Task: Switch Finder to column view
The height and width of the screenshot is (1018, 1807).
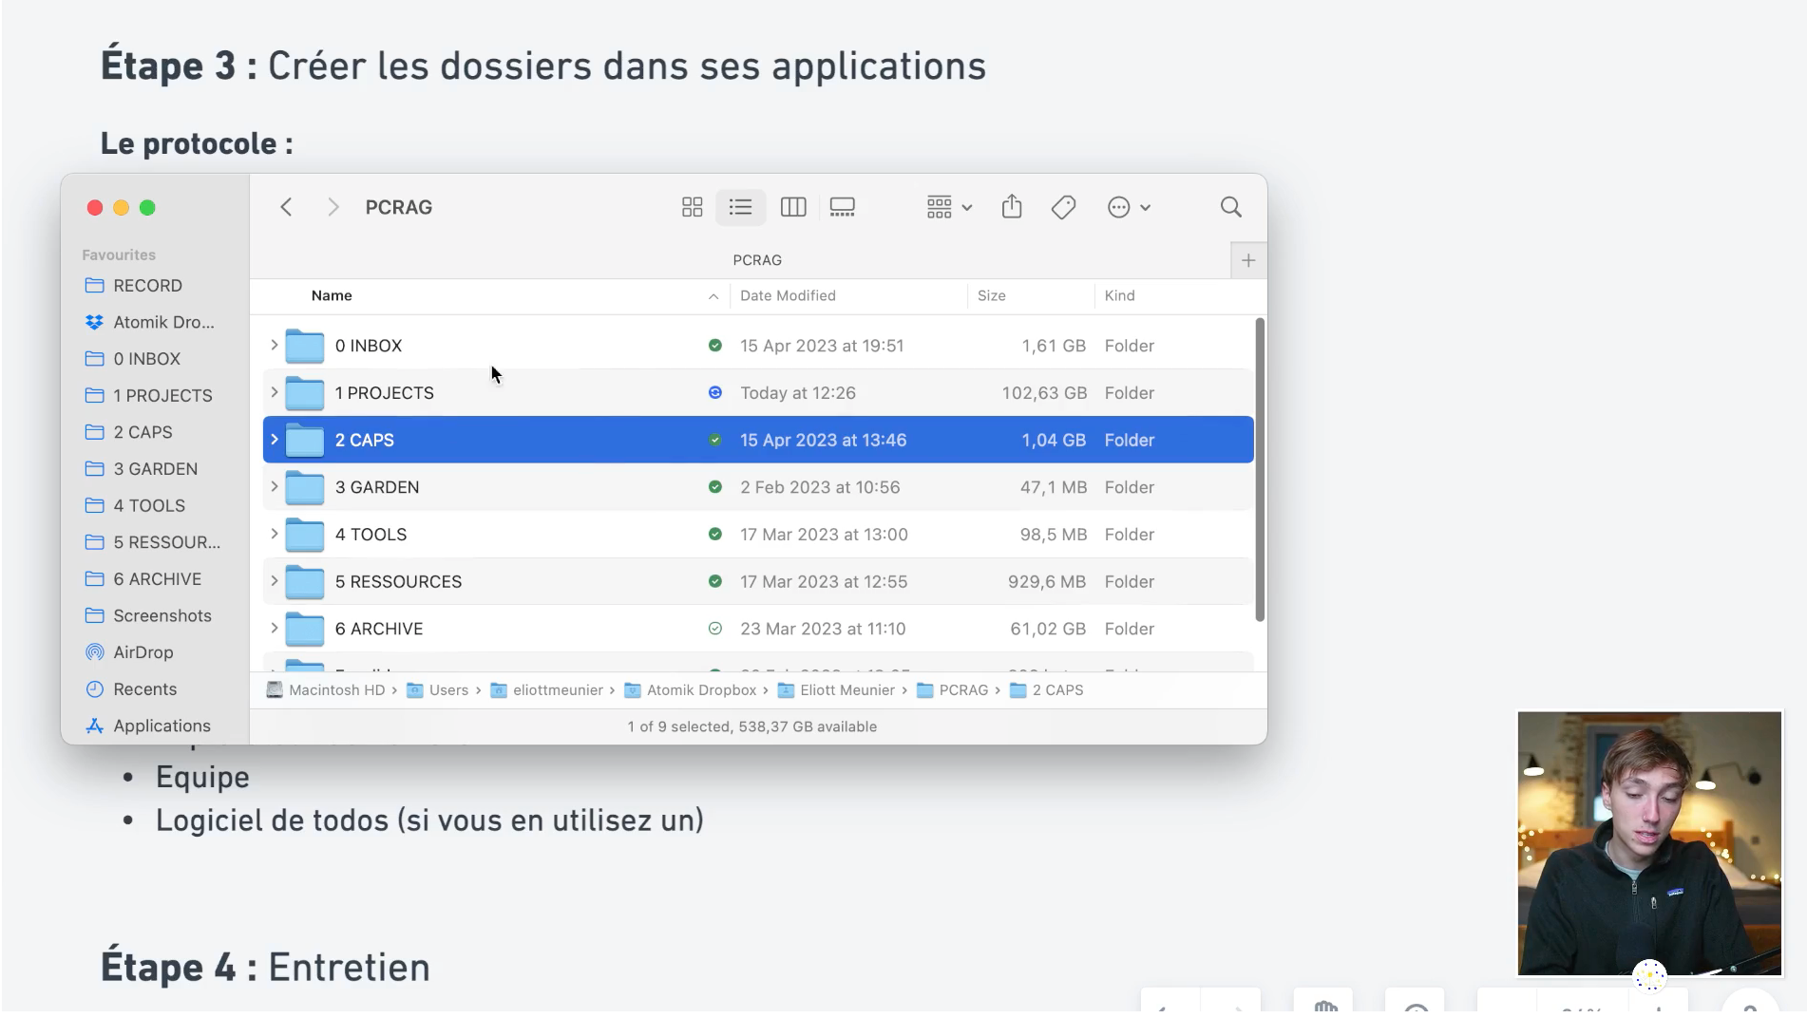Action: [792, 207]
